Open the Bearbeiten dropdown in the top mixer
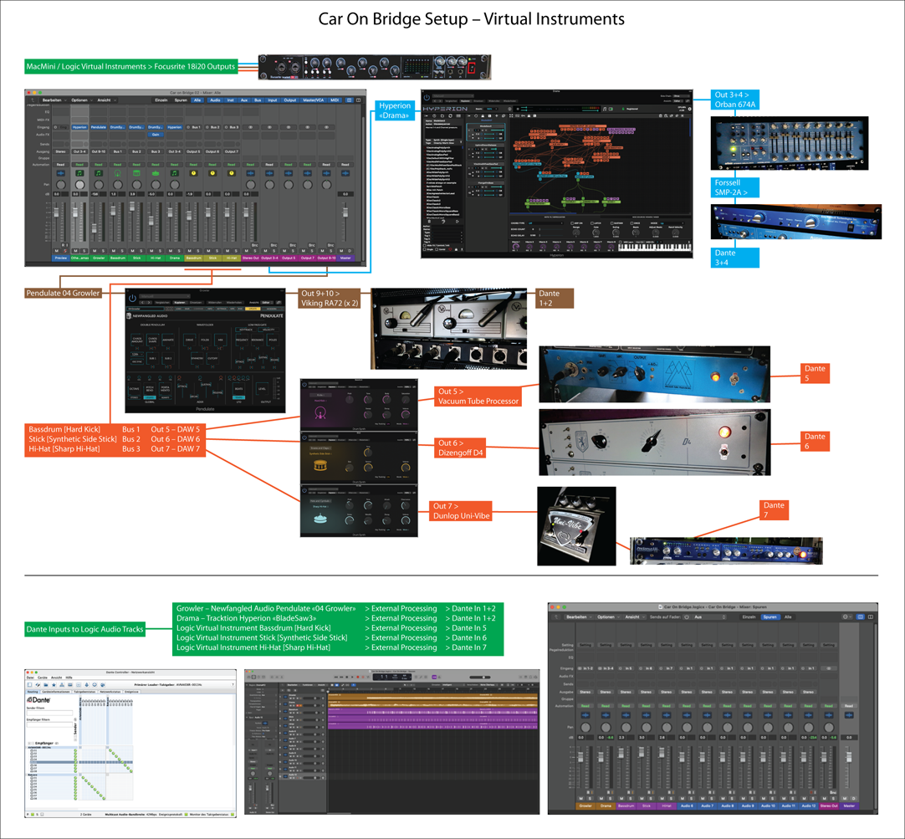 (x=54, y=100)
